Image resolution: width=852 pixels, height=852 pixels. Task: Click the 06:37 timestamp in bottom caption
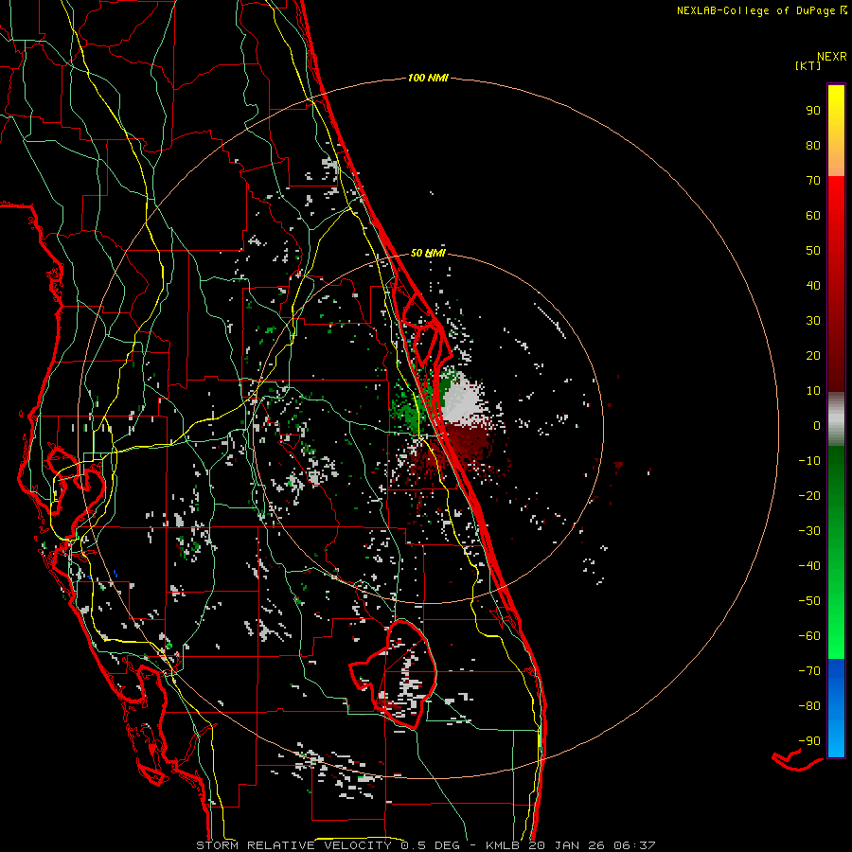tap(636, 844)
